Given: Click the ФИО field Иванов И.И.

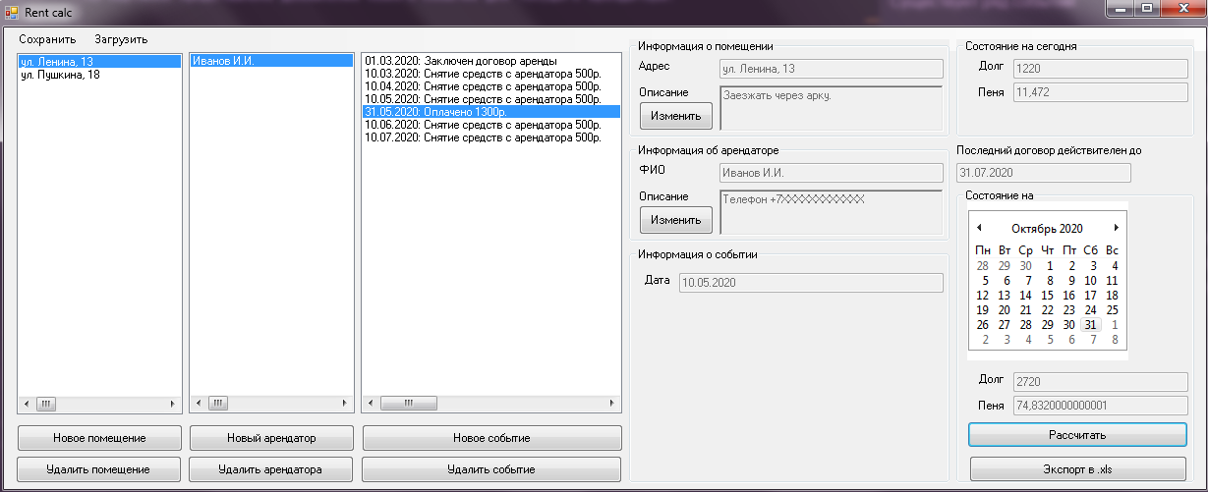Looking at the screenshot, I should click(831, 173).
